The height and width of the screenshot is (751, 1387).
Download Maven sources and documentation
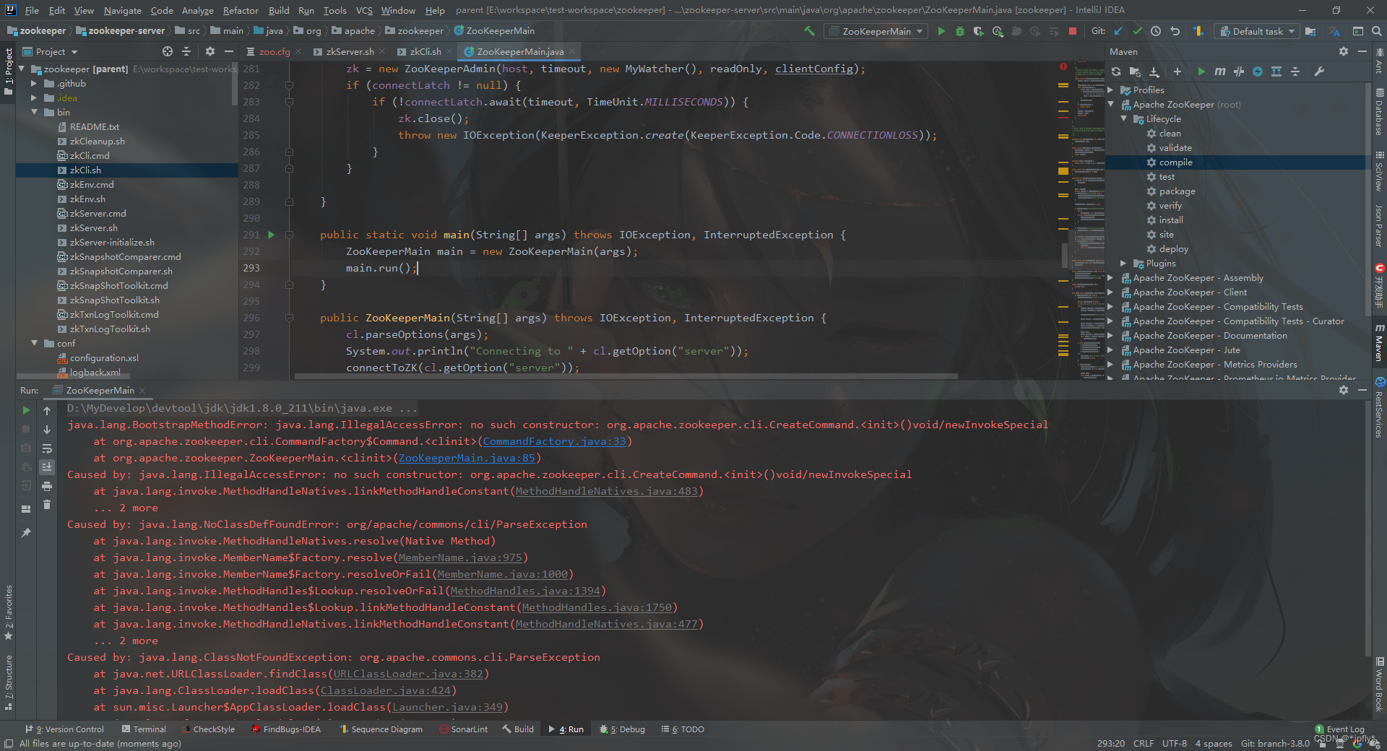(x=1154, y=71)
